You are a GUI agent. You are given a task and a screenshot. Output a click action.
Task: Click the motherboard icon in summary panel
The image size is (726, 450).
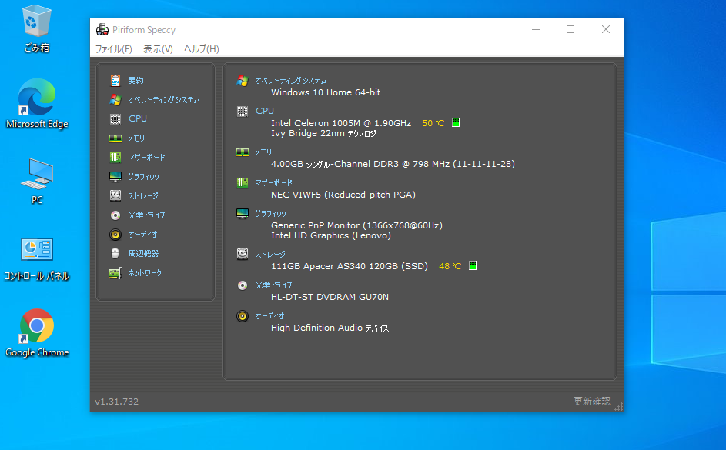[243, 182]
